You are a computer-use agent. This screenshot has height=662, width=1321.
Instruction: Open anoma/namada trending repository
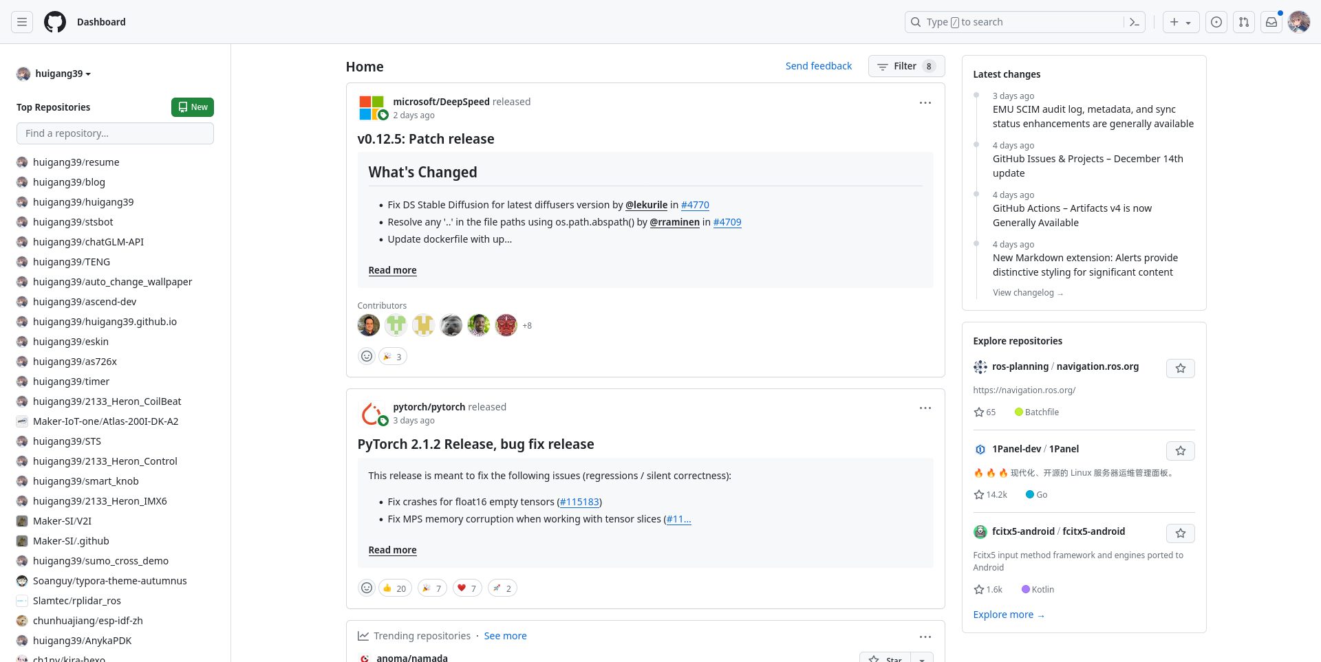coord(412,658)
